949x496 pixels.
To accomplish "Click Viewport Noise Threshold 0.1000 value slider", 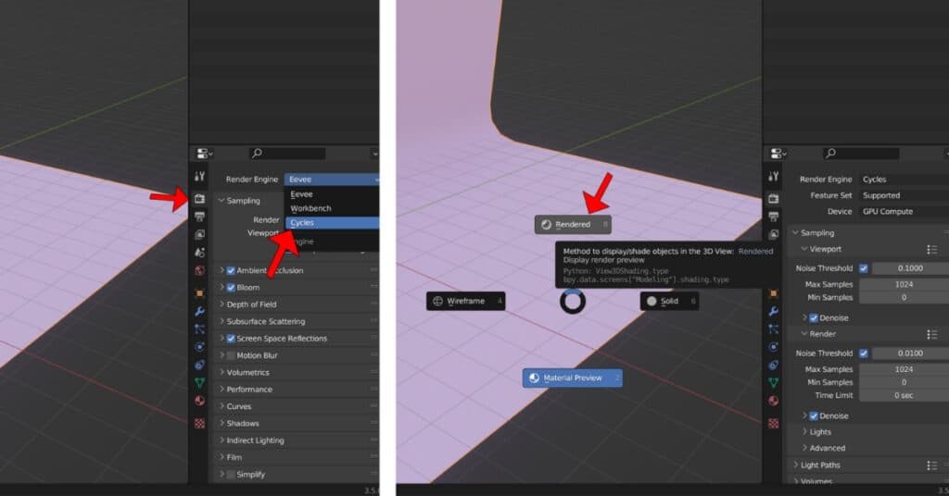I will coord(904,268).
